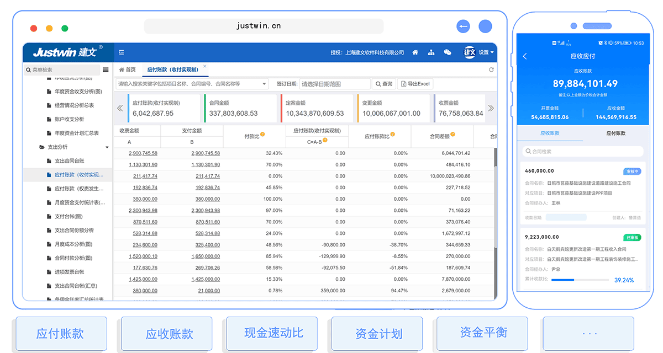Switch to the 首页 tab
Screen dimensions: 663x353
coord(128,70)
